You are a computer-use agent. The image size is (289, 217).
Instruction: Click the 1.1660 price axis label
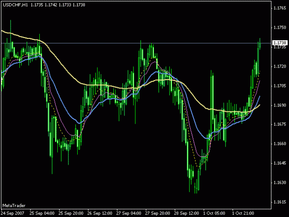coord(280,143)
